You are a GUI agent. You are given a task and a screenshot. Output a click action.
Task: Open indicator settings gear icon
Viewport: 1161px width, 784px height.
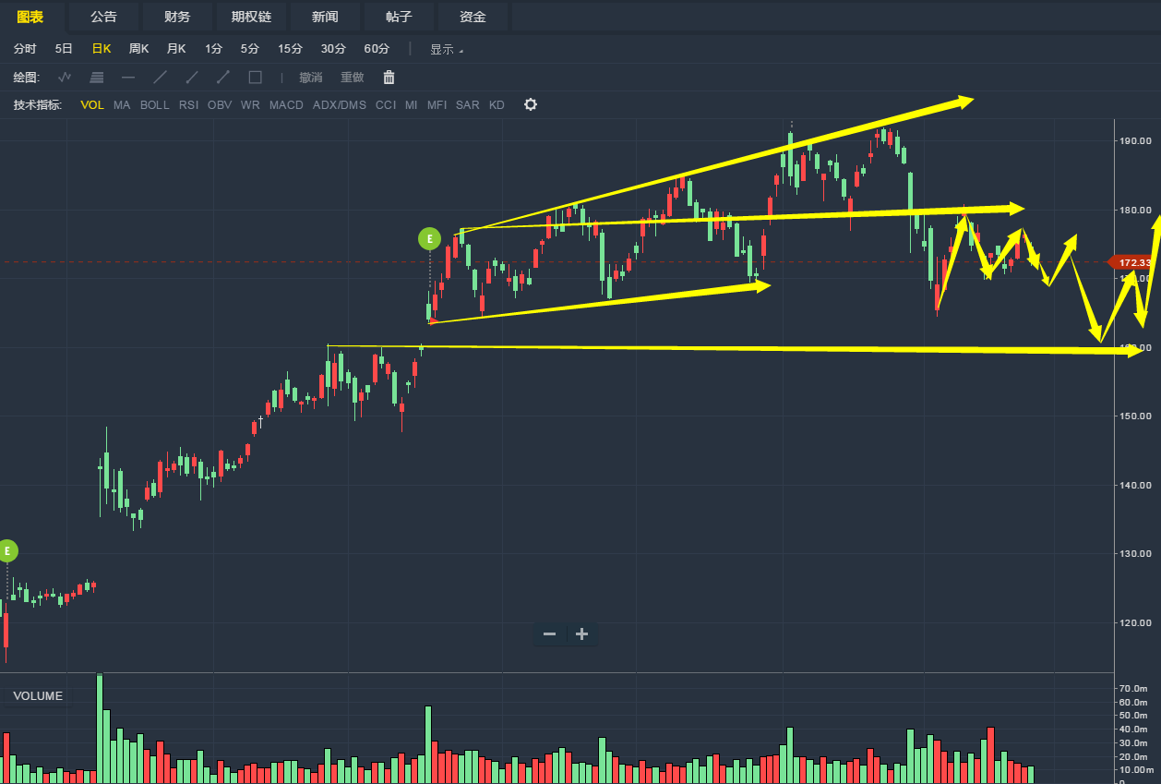point(531,104)
